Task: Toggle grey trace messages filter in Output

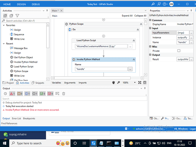Action: point(35,93)
